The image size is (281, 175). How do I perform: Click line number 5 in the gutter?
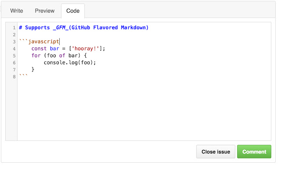point(14,56)
